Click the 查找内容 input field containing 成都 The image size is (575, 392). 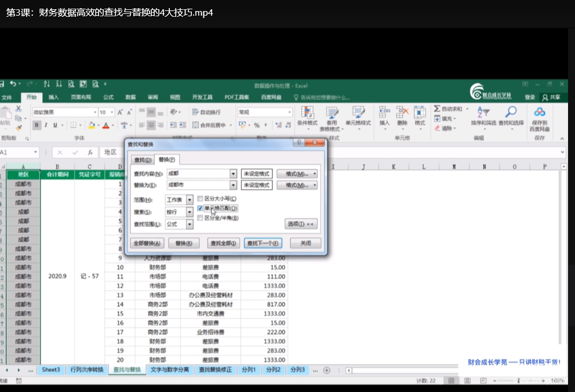[x=199, y=174]
